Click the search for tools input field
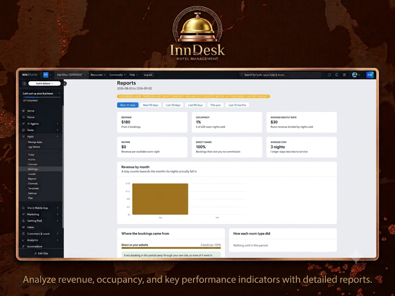The width and height of the screenshot is (395, 296). click(x=280, y=75)
